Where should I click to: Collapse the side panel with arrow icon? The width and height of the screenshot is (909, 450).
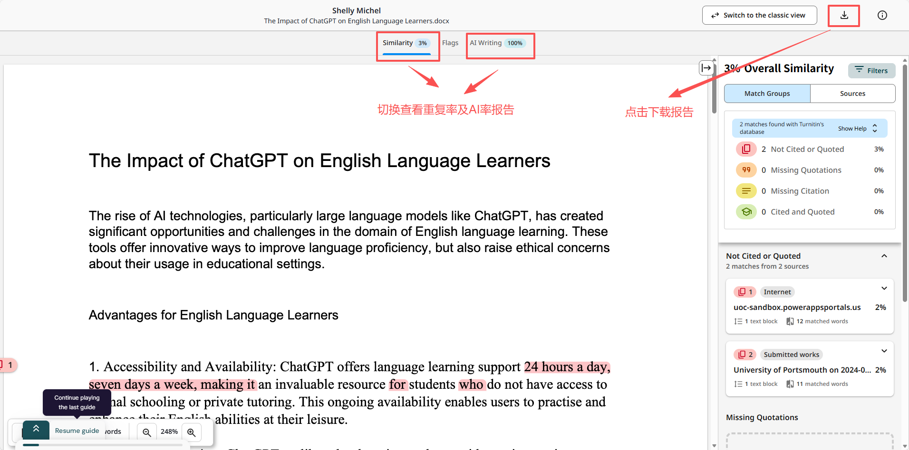(706, 68)
